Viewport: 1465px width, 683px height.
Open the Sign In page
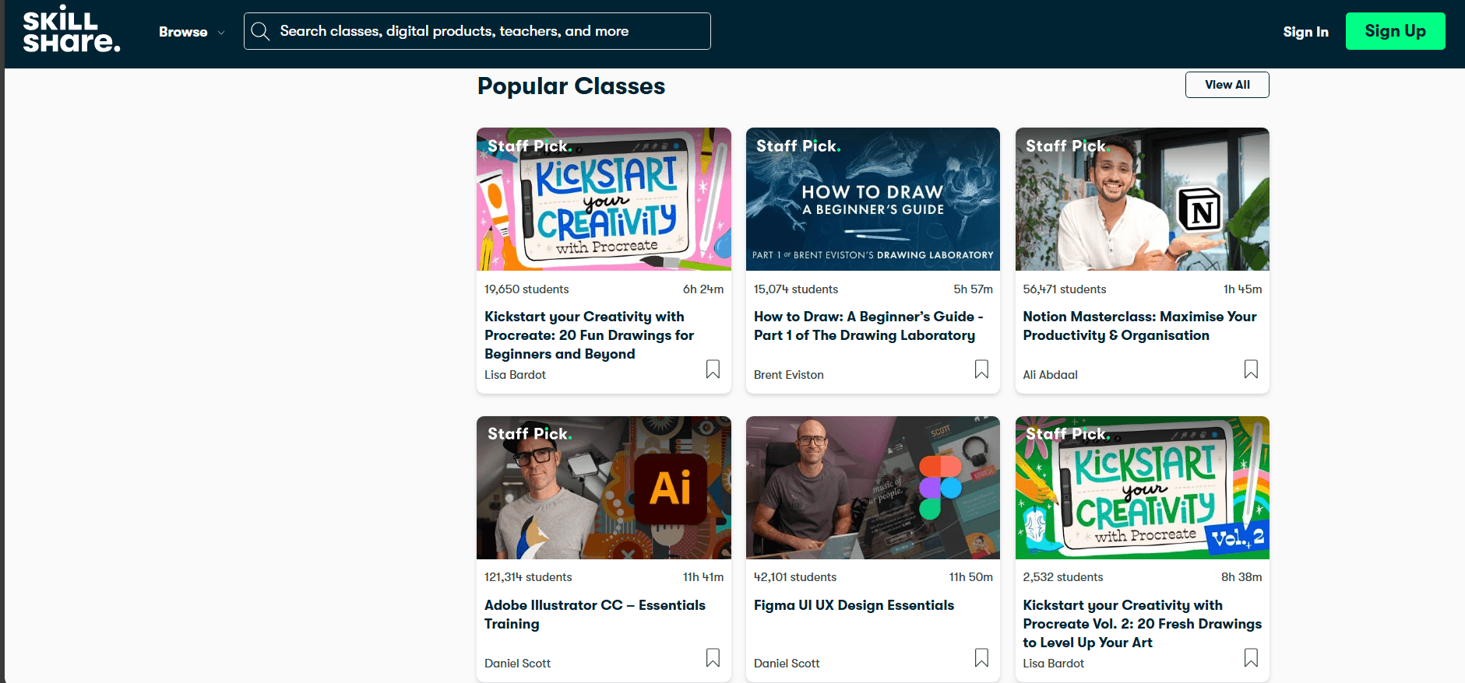coord(1305,32)
